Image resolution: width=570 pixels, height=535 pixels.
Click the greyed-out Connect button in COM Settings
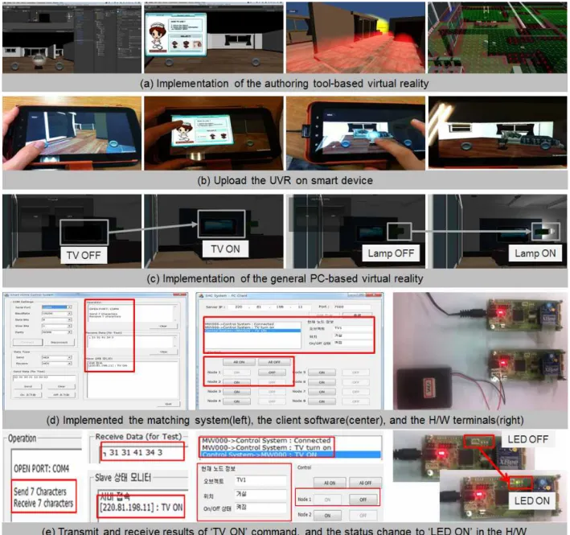[27, 342]
